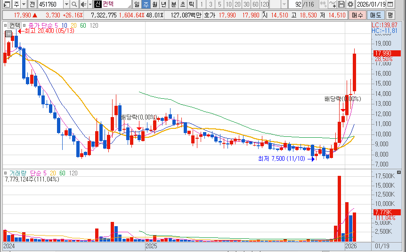Image resolution: width=406 pixels, height=252 pixels.
Task: Click the 매수 buy button
Action: click(x=357, y=15)
